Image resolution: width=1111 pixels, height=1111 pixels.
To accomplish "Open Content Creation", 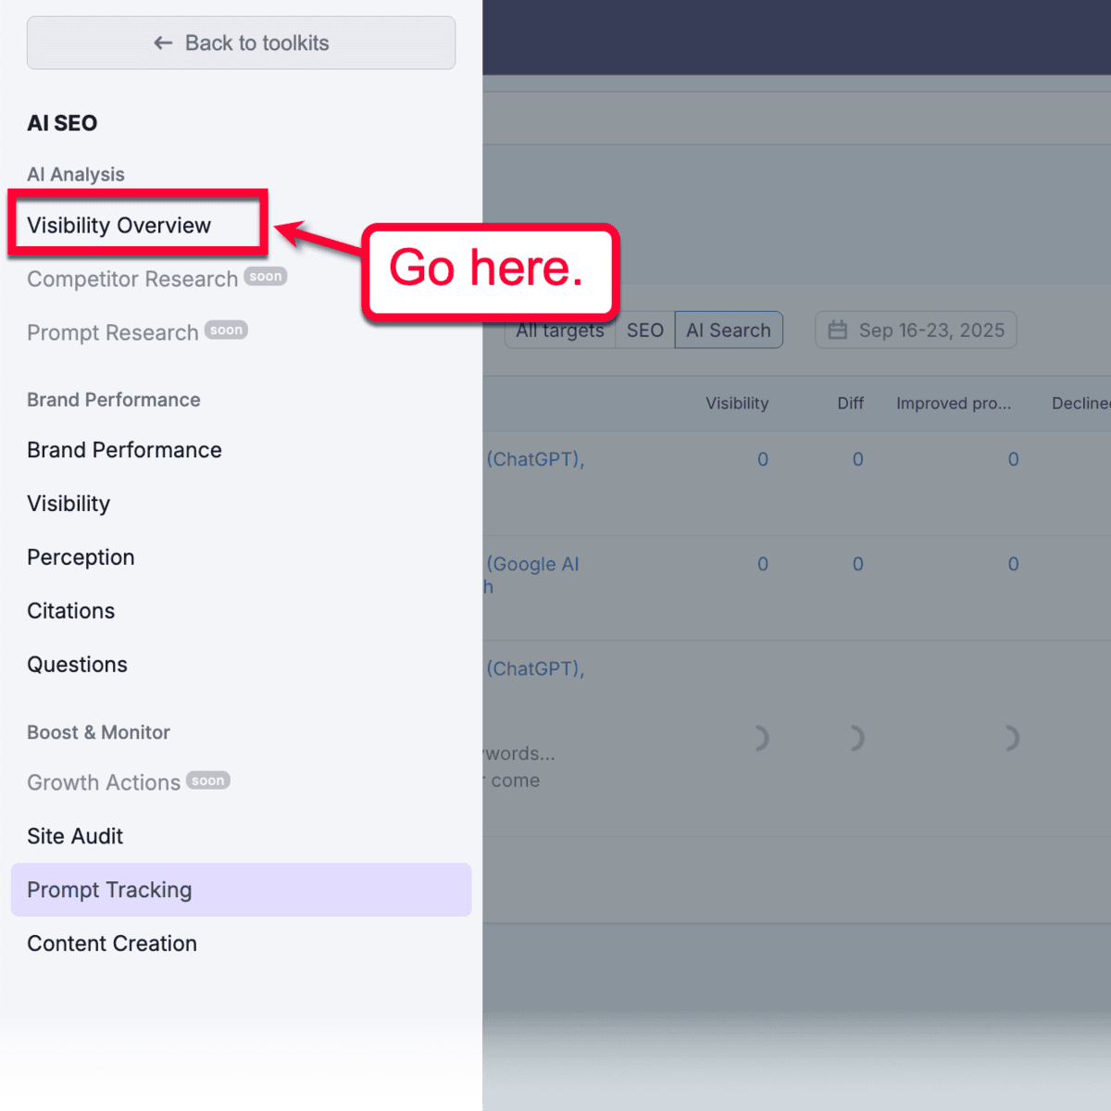I will coord(112,943).
